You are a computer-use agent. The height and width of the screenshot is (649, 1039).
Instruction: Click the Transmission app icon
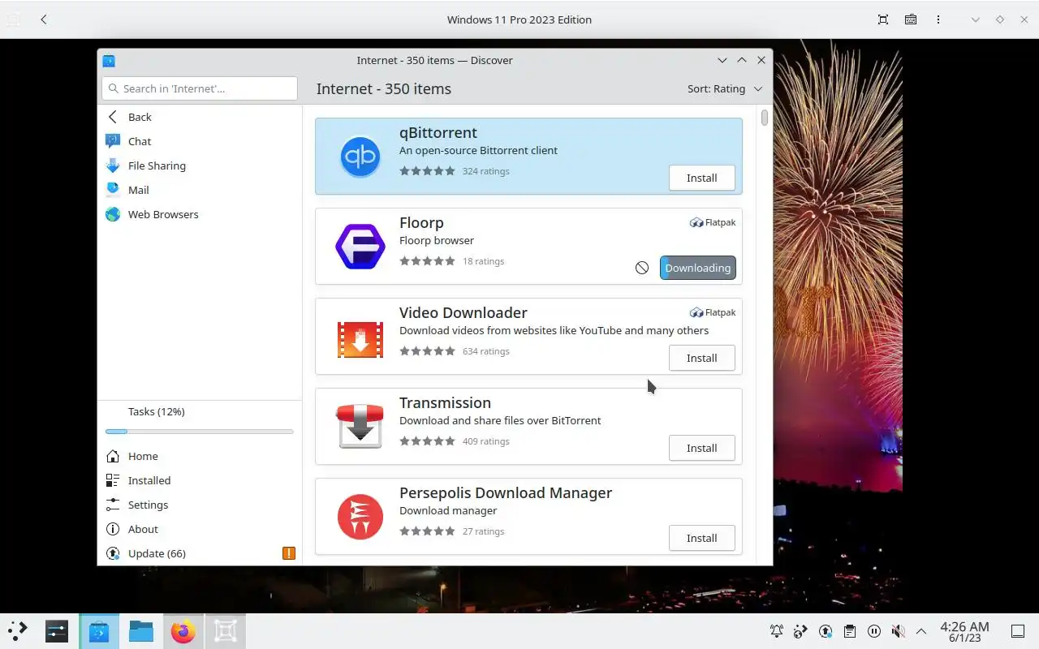pyautogui.click(x=360, y=426)
